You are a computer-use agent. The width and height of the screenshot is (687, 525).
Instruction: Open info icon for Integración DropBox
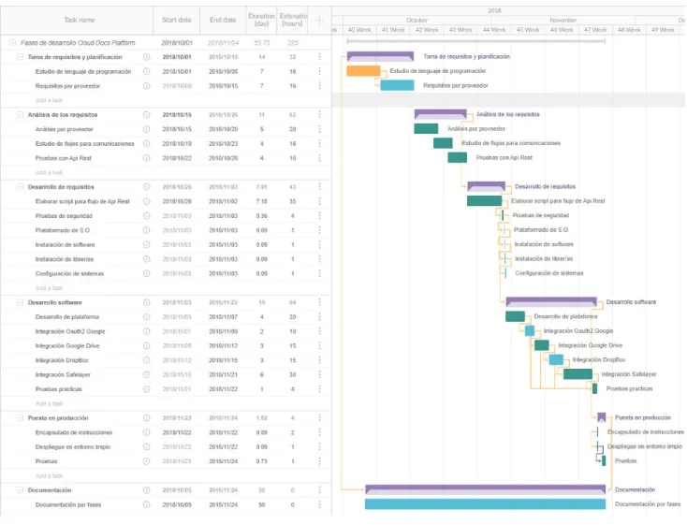[146, 360]
